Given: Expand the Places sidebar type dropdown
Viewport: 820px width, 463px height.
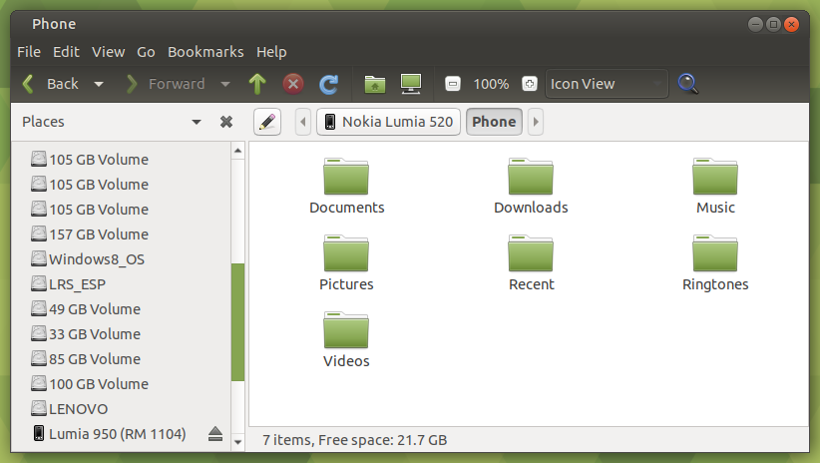Looking at the screenshot, I should pyautogui.click(x=197, y=122).
